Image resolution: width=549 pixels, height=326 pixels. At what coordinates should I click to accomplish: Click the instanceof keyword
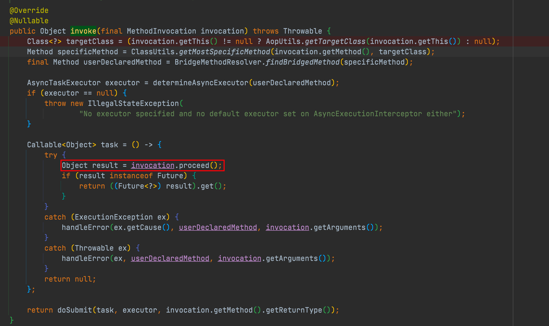click(131, 176)
